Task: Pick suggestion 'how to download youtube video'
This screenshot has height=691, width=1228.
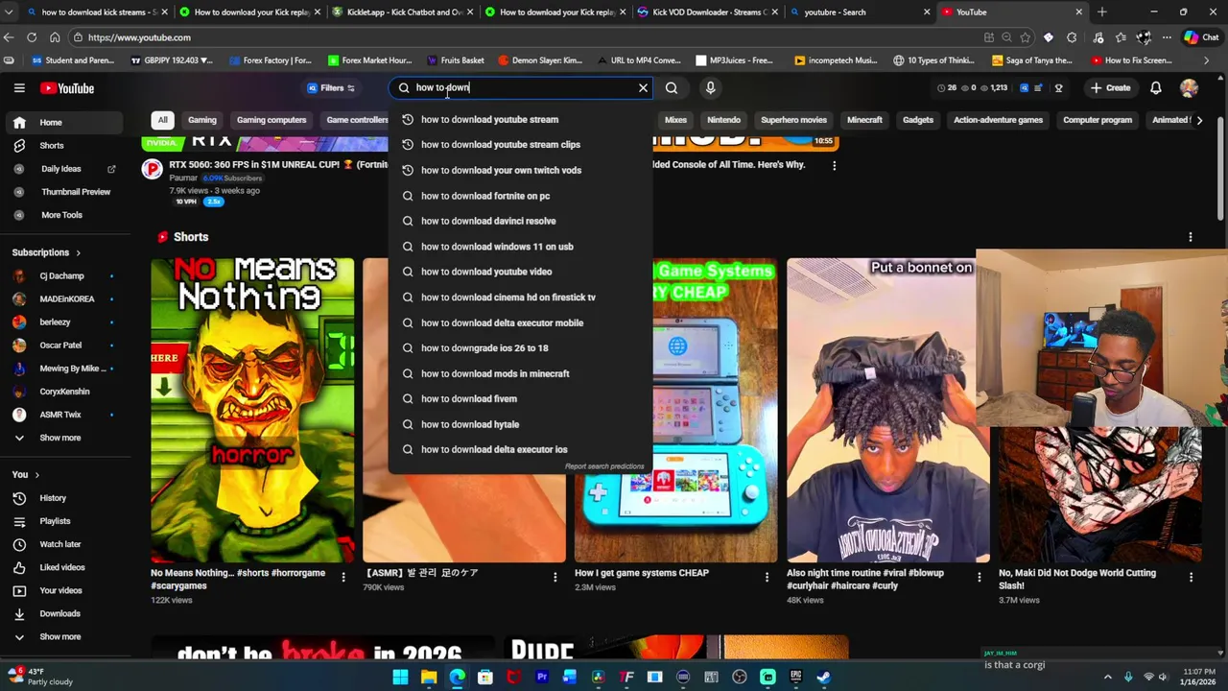Action: [x=521, y=272]
